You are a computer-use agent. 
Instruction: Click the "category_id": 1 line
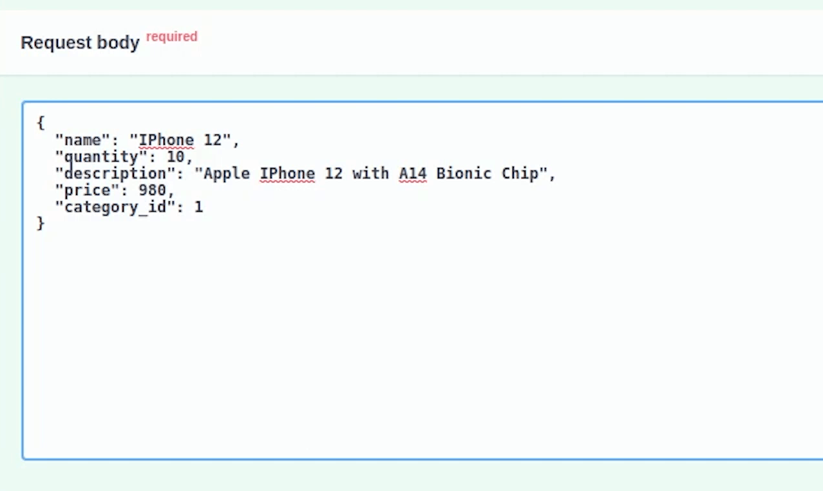tap(129, 207)
